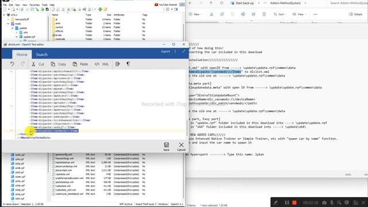The height and width of the screenshot is (207, 368).
Task: Redo edit in OpenIV text editor
Action: (23, 64)
